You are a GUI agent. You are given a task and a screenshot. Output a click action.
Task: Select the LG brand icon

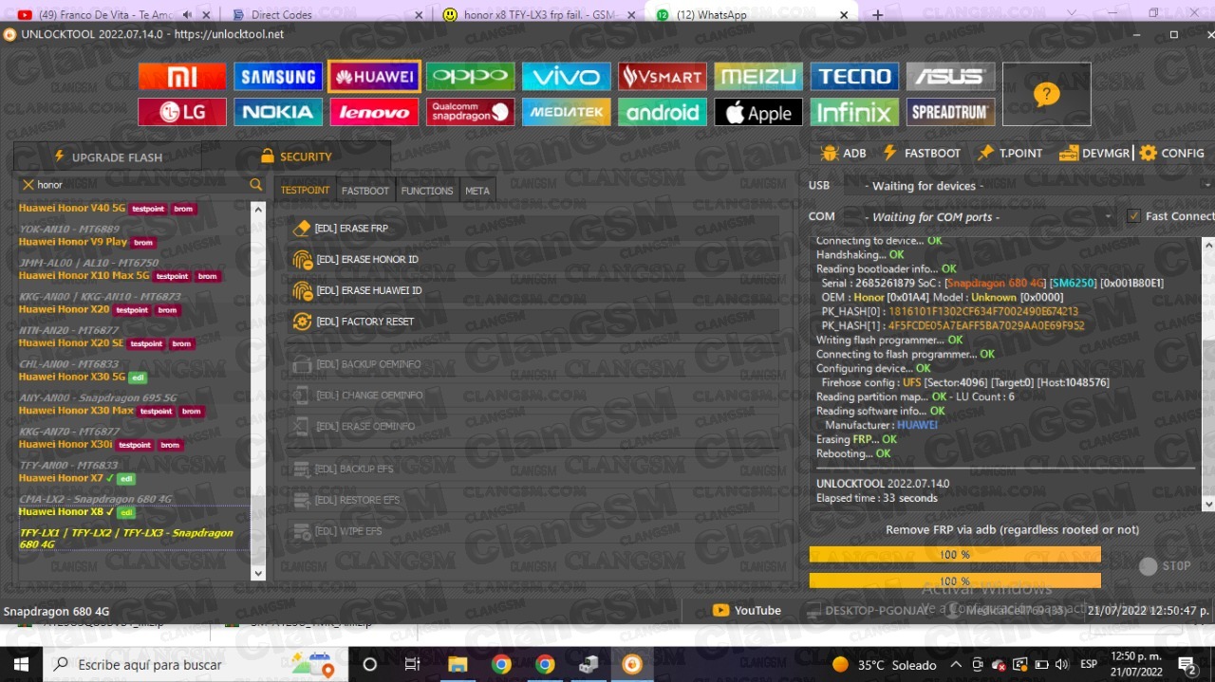(182, 112)
